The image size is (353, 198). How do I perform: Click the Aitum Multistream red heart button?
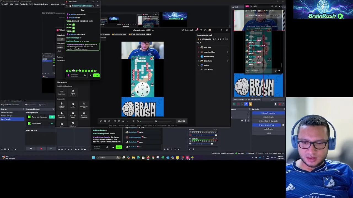tap(41, 148)
